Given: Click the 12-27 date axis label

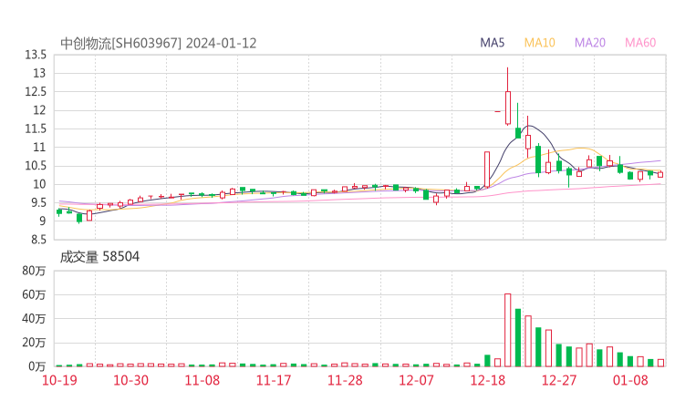Looking at the screenshot, I should (559, 380).
